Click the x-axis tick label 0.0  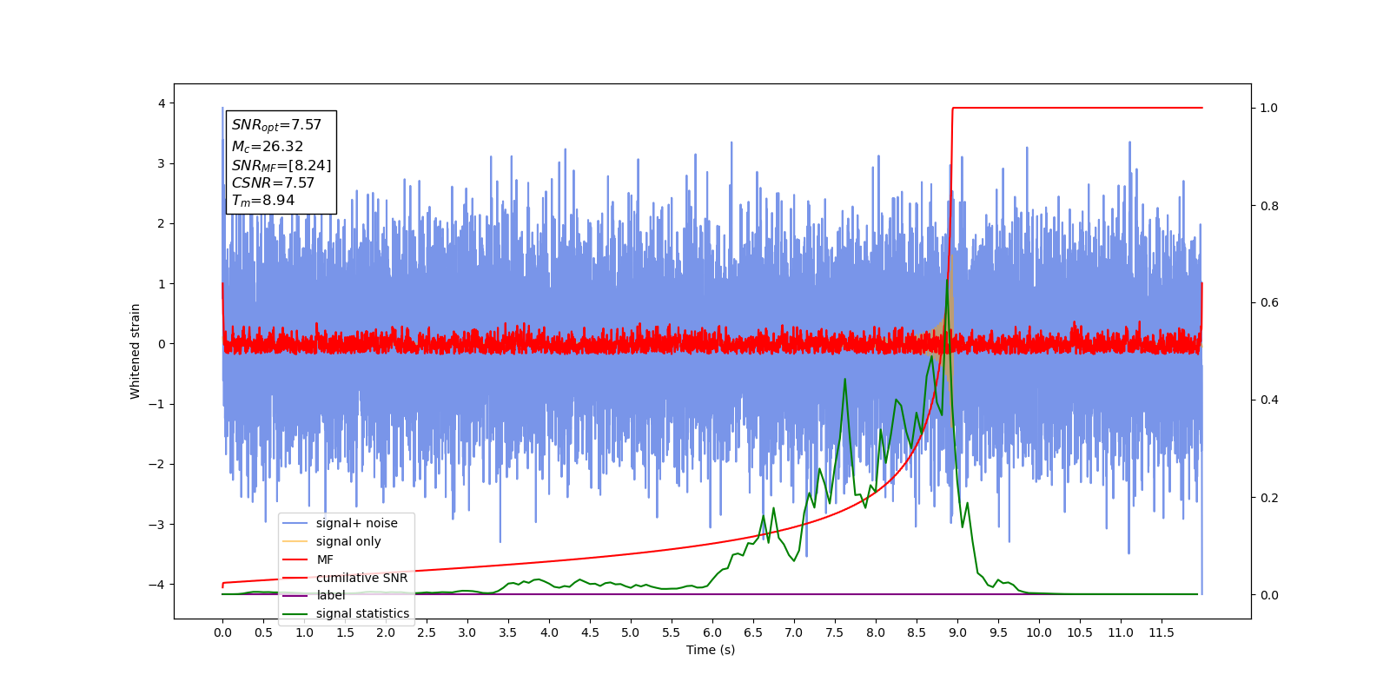click(x=222, y=632)
